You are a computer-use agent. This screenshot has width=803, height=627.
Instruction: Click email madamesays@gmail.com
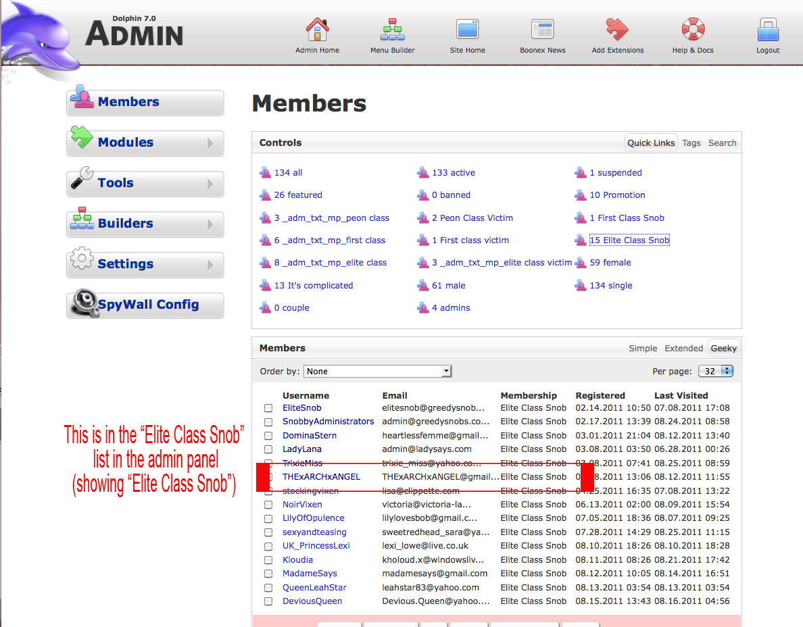point(435,573)
